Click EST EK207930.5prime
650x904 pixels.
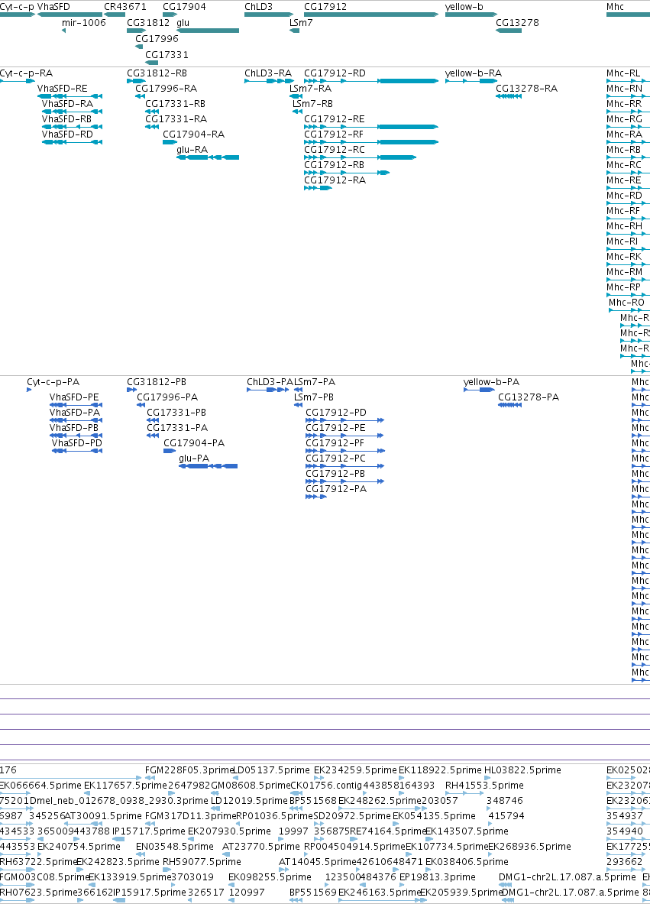coord(229,831)
